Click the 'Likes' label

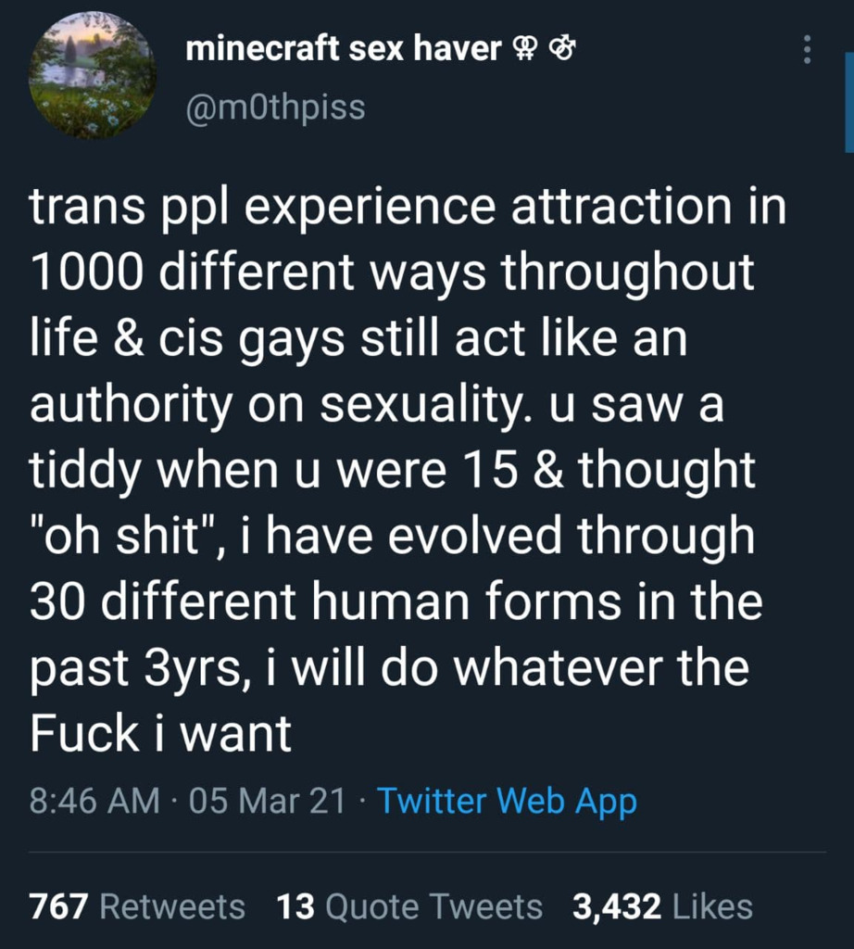tap(712, 906)
